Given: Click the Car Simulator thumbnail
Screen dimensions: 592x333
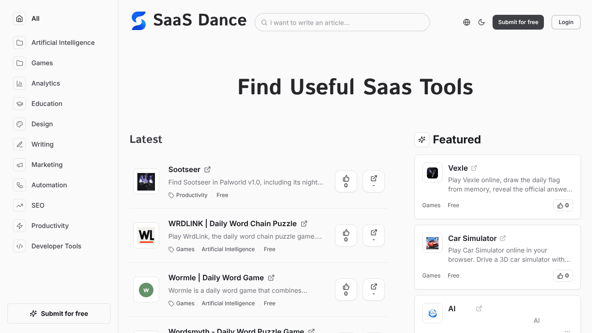Looking at the screenshot, I should coord(432,243).
